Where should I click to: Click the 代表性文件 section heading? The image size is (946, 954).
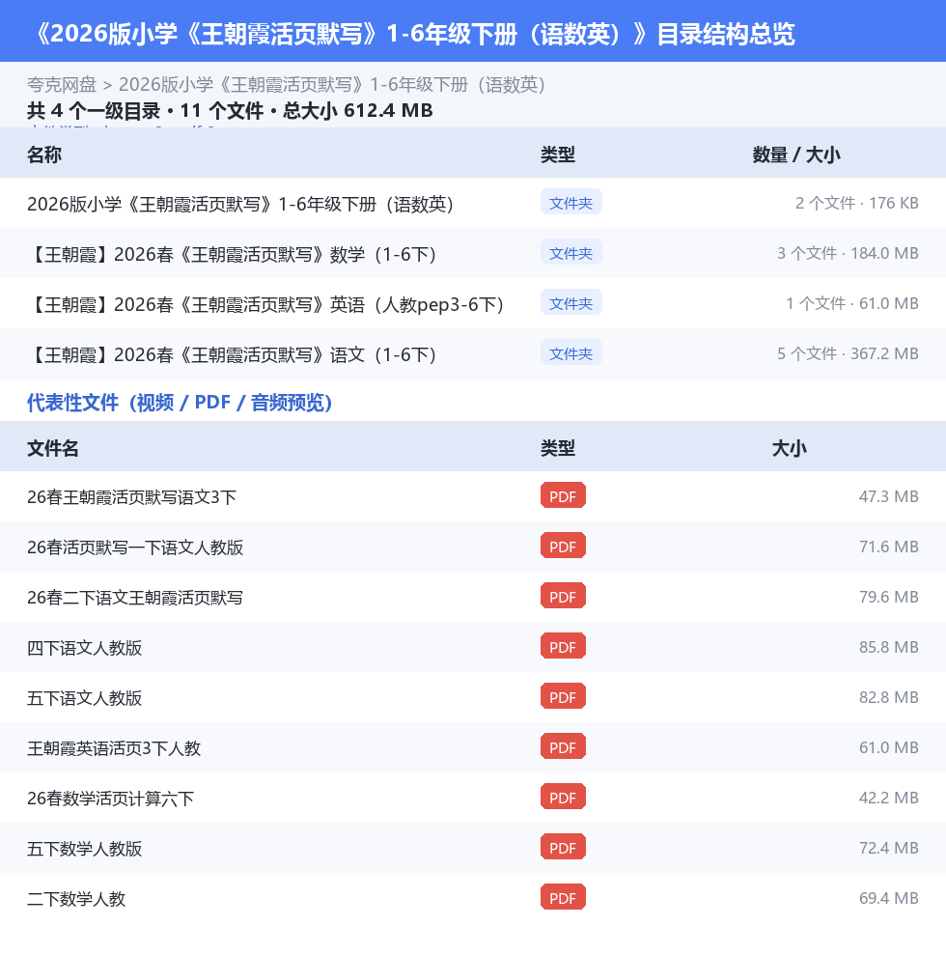(x=180, y=402)
